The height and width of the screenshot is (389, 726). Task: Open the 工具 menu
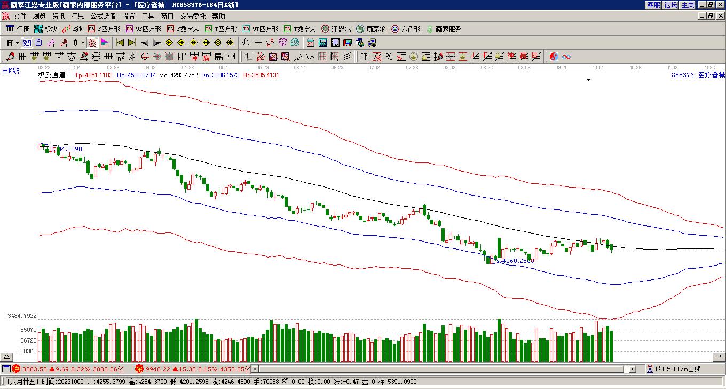148,16
